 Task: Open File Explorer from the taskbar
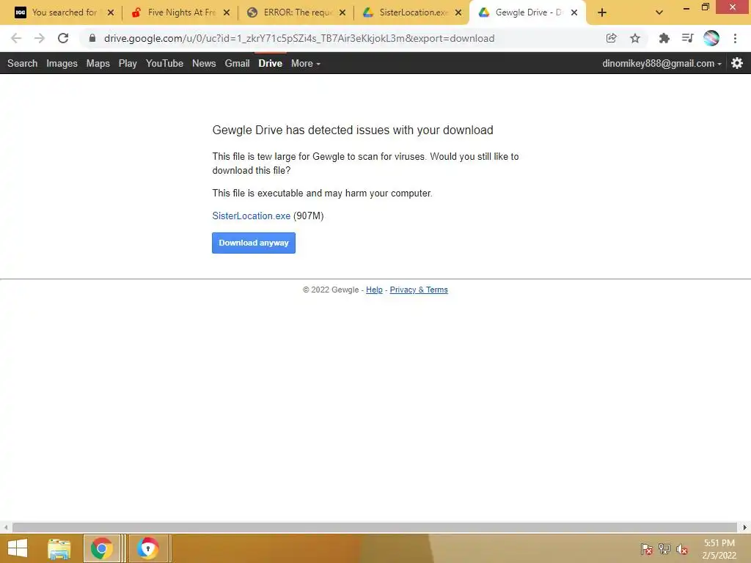coord(59,548)
